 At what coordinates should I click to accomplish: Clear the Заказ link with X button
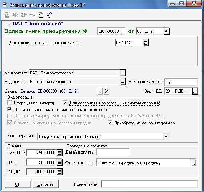pos(107,91)
